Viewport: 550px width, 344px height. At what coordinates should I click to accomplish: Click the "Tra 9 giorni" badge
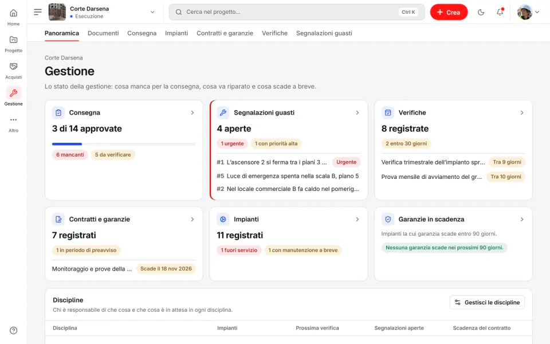click(507, 162)
